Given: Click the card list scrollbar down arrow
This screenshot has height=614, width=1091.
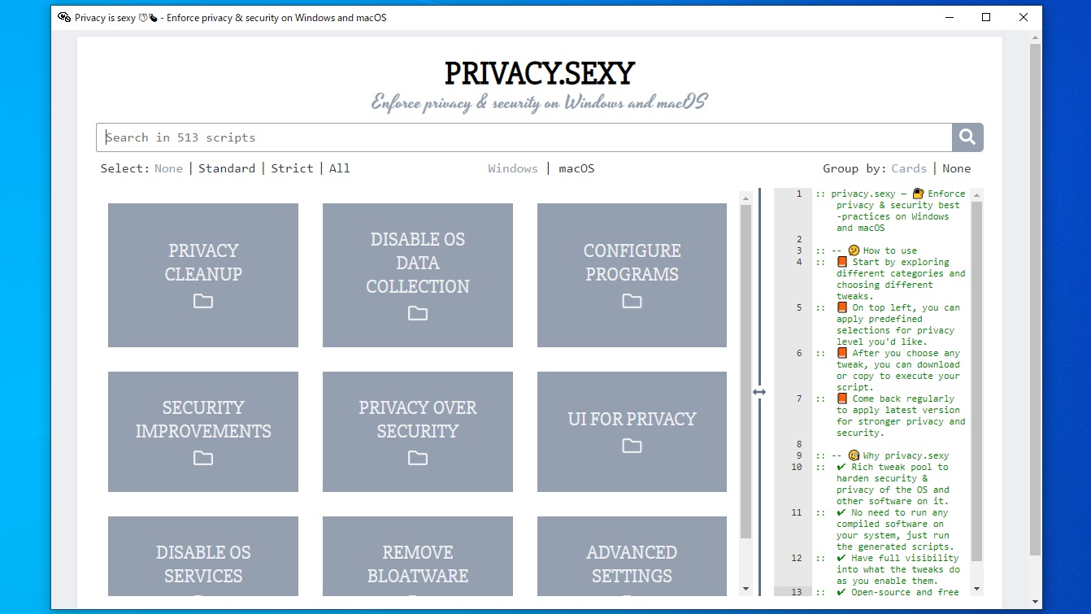Looking at the screenshot, I should [x=745, y=589].
